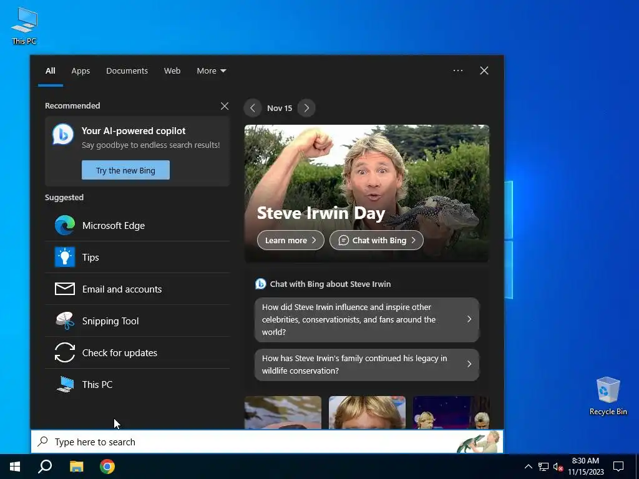The image size is (639, 479).
Task: Click the taskbar search magnifier icon
Action: tap(45, 467)
